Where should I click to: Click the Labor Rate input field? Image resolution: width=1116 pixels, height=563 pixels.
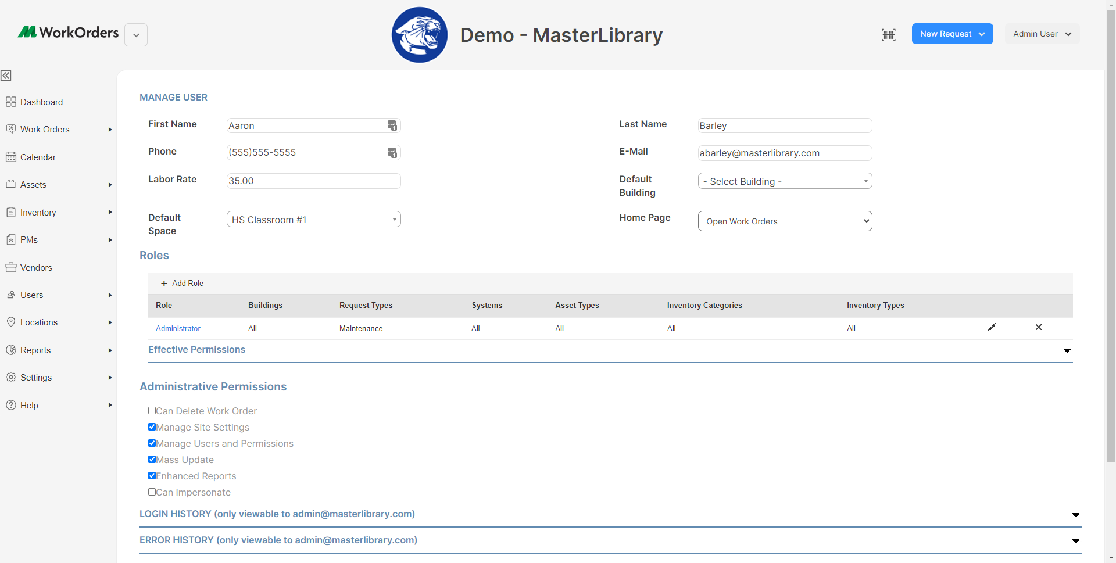[314, 181]
